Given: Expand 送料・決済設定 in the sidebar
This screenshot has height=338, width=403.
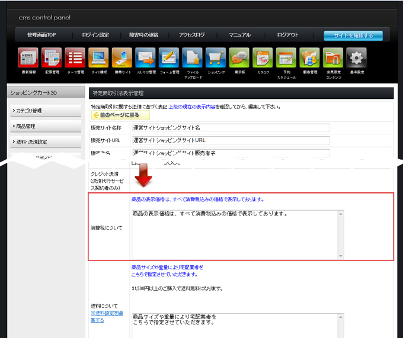Looking at the screenshot, I should pos(45,142).
